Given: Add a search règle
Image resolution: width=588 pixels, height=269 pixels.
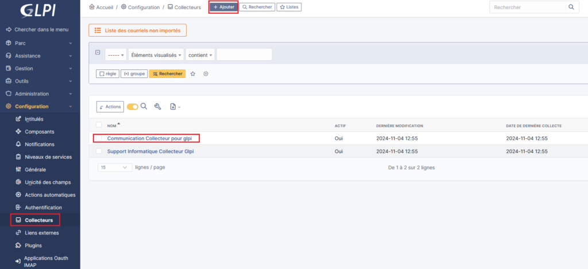Looking at the screenshot, I should click(107, 74).
